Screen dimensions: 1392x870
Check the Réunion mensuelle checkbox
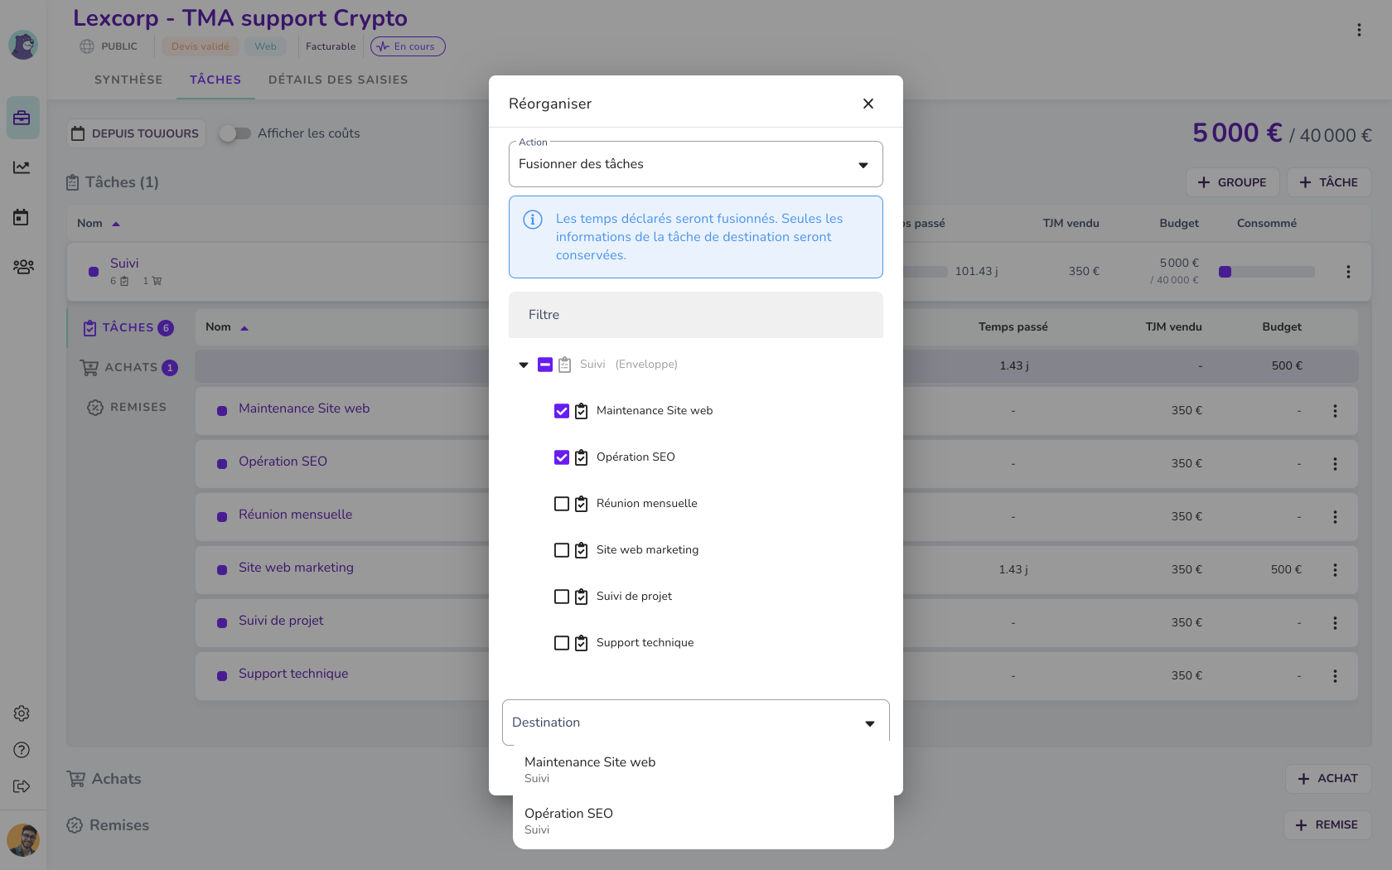[x=562, y=504]
